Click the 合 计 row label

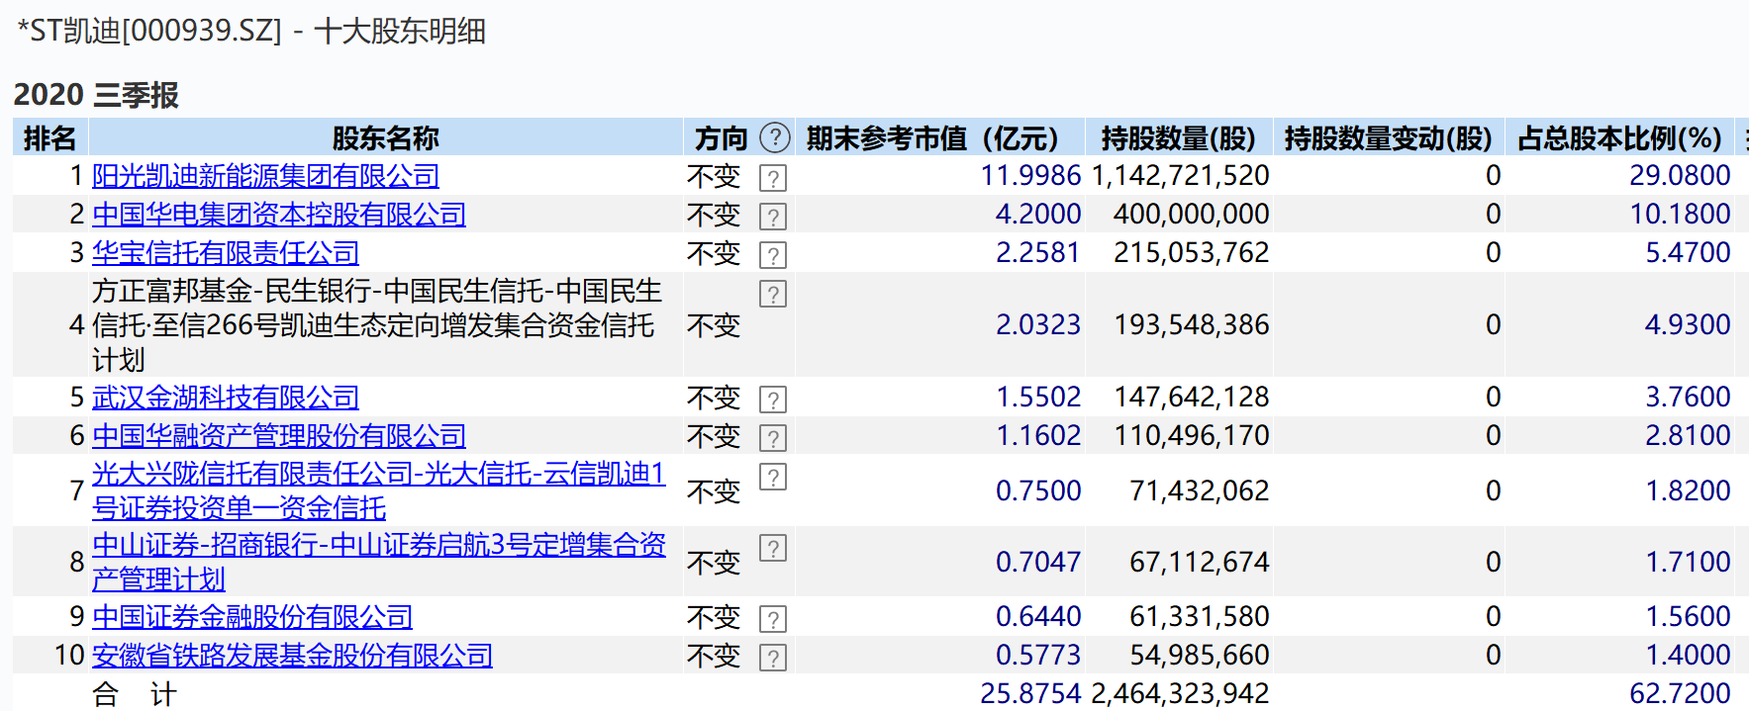tap(135, 694)
